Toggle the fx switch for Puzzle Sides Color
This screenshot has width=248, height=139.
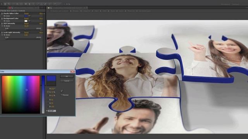(2, 14)
